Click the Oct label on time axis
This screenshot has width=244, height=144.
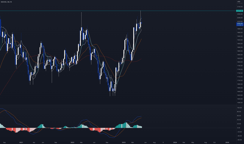(214, 142)
